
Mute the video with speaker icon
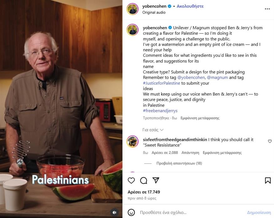[115, 212]
